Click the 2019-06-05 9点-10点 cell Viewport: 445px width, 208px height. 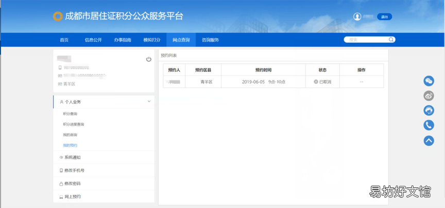264,82
